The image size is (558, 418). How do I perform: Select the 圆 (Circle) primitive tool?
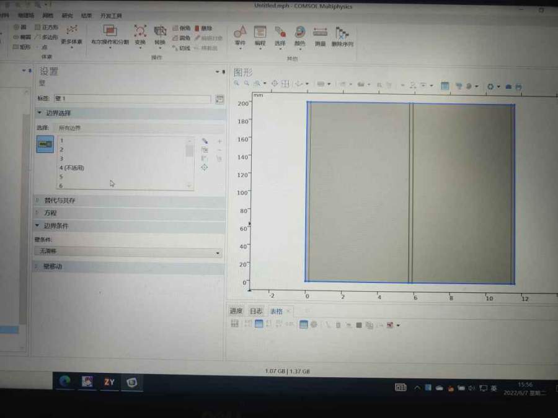(20, 27)
